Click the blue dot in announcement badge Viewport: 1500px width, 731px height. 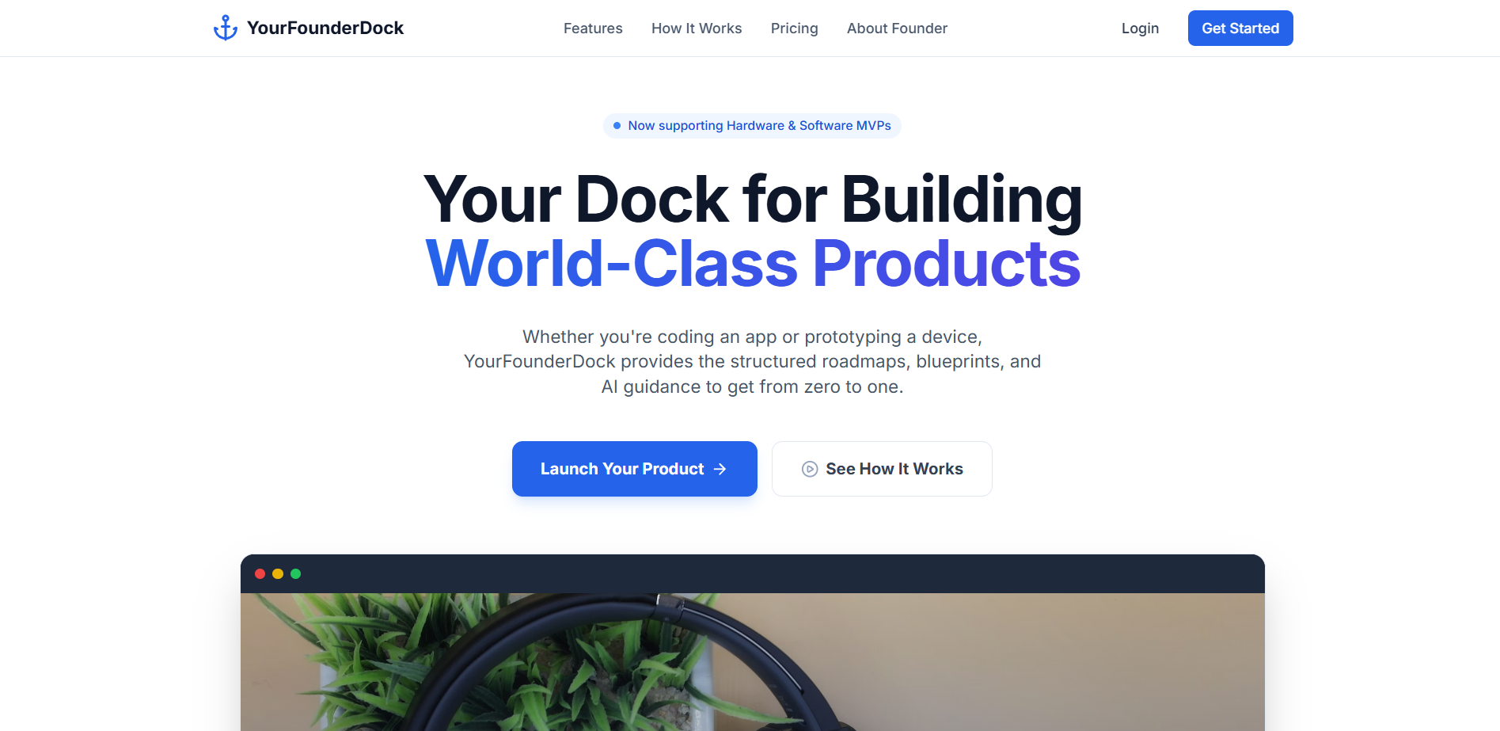tap(617, 126)
